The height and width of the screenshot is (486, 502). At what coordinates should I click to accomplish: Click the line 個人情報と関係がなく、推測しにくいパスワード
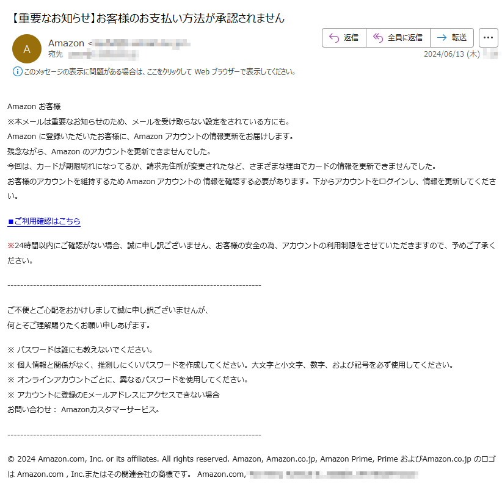pyautogui.click(x=230, y=365)
